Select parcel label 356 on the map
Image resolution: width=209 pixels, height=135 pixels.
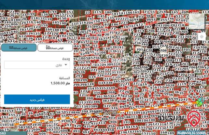(97, 92)
